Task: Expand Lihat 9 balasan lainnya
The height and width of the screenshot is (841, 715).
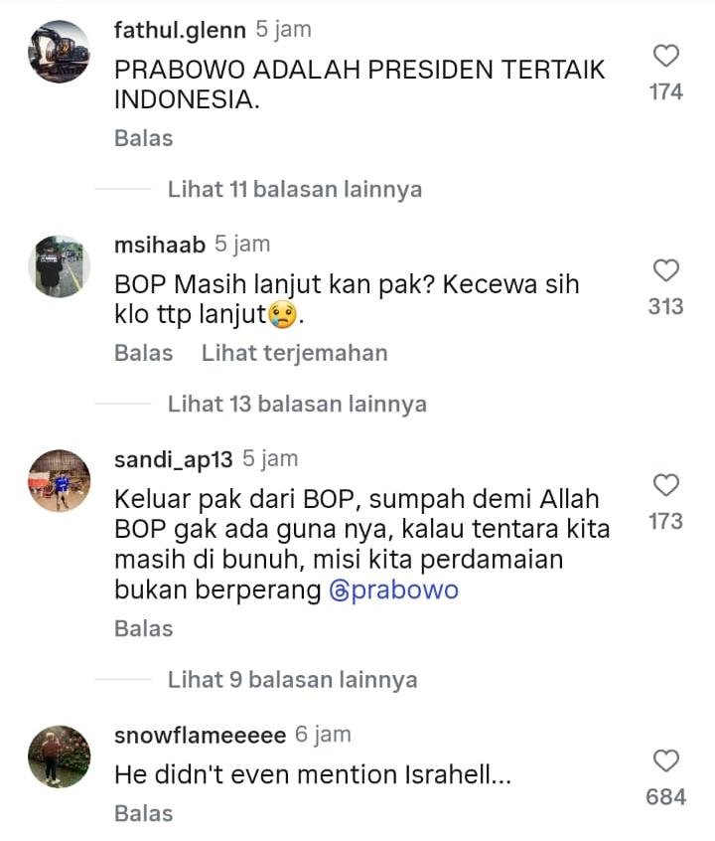Action: click(x=293, y=680)
